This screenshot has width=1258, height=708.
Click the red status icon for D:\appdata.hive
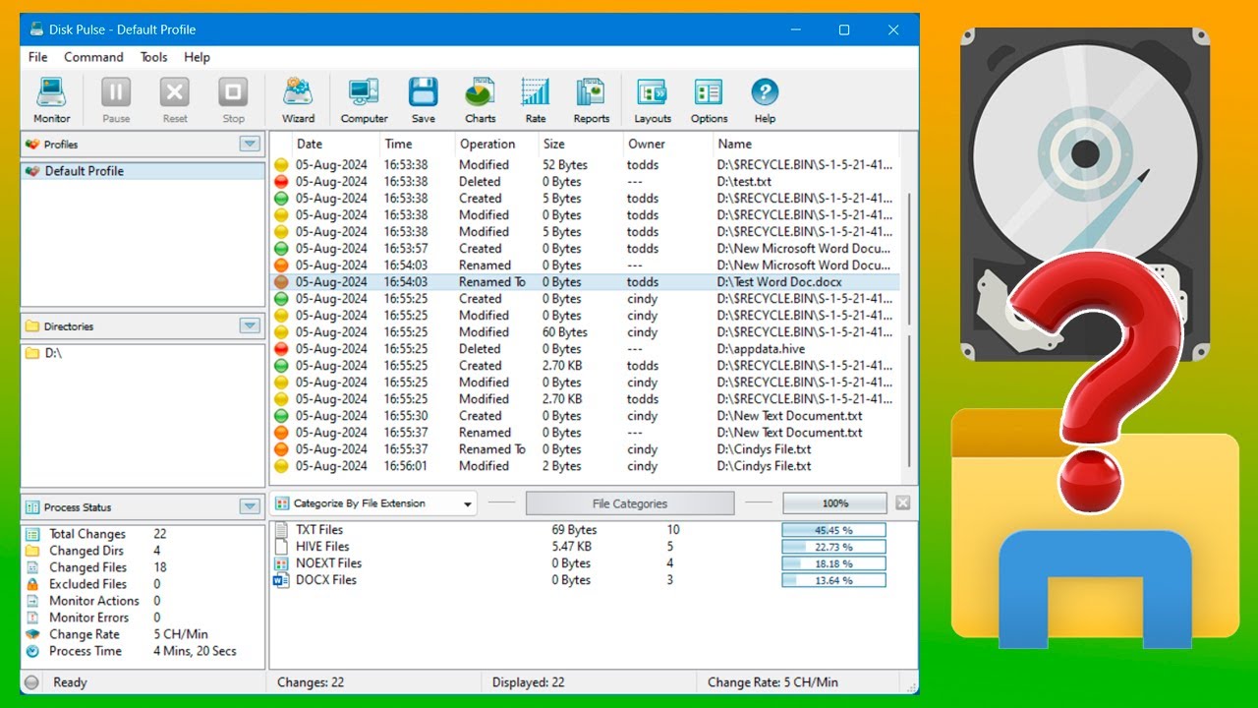tap(281, 349)
